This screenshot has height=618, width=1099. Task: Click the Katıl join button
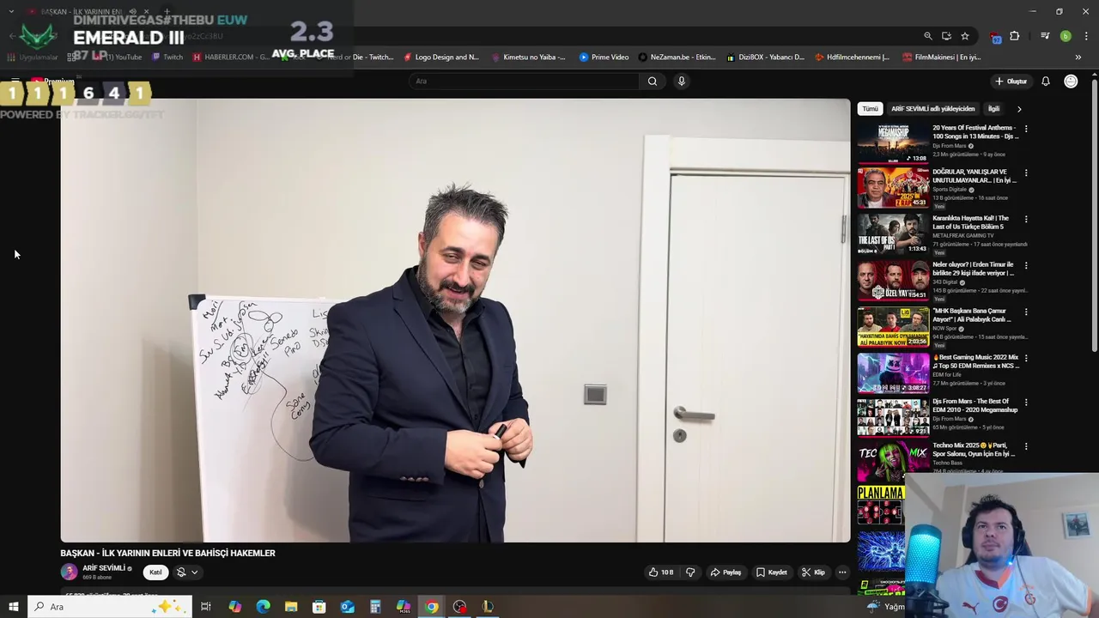[x=155, y=573]
